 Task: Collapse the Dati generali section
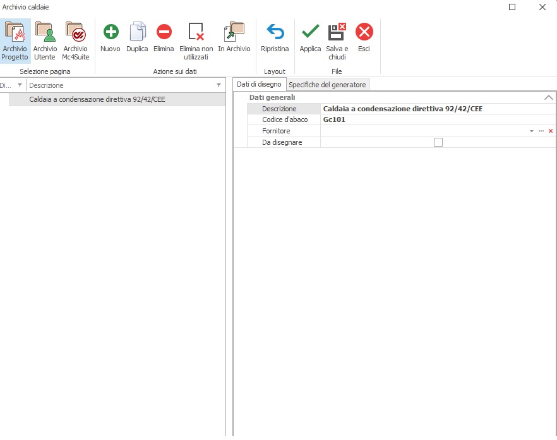tap(548, 98)
